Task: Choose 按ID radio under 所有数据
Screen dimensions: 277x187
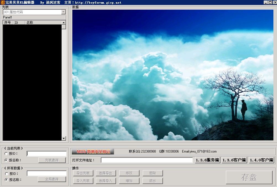Action: (x=7, y=174)
